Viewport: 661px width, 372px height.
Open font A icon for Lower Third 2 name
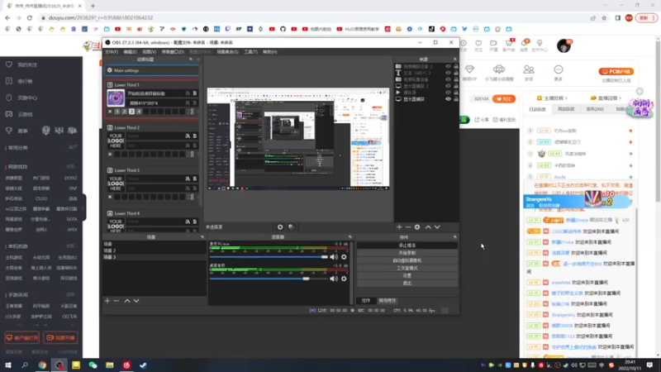(188, 136)
